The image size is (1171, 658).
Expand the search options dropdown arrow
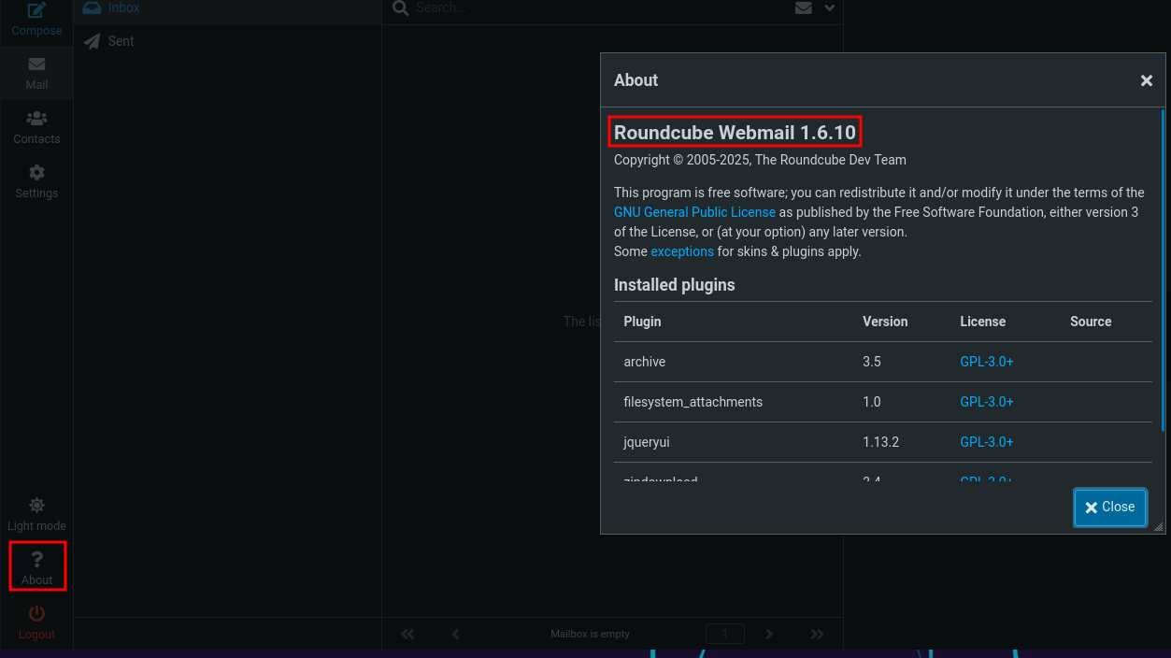(x=829, y=8)
